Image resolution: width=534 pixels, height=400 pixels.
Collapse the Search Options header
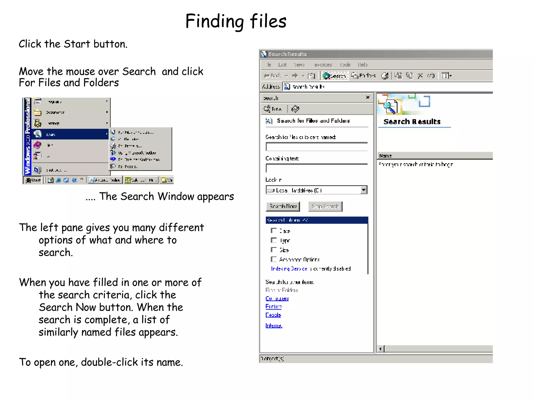tap(317, 220)
